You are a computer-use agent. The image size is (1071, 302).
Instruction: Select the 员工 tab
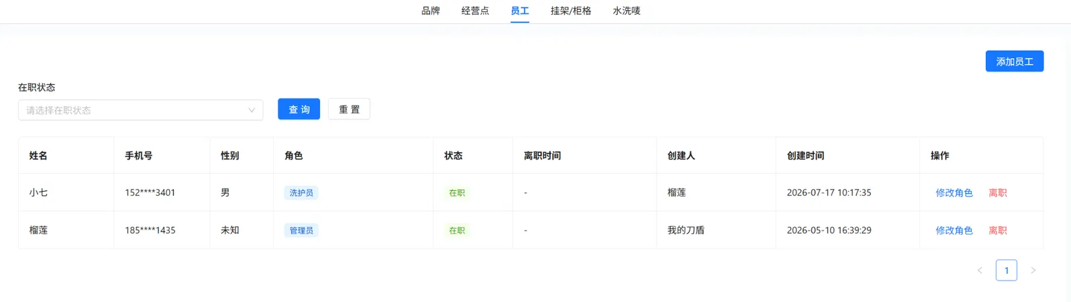tap(519, 11)
